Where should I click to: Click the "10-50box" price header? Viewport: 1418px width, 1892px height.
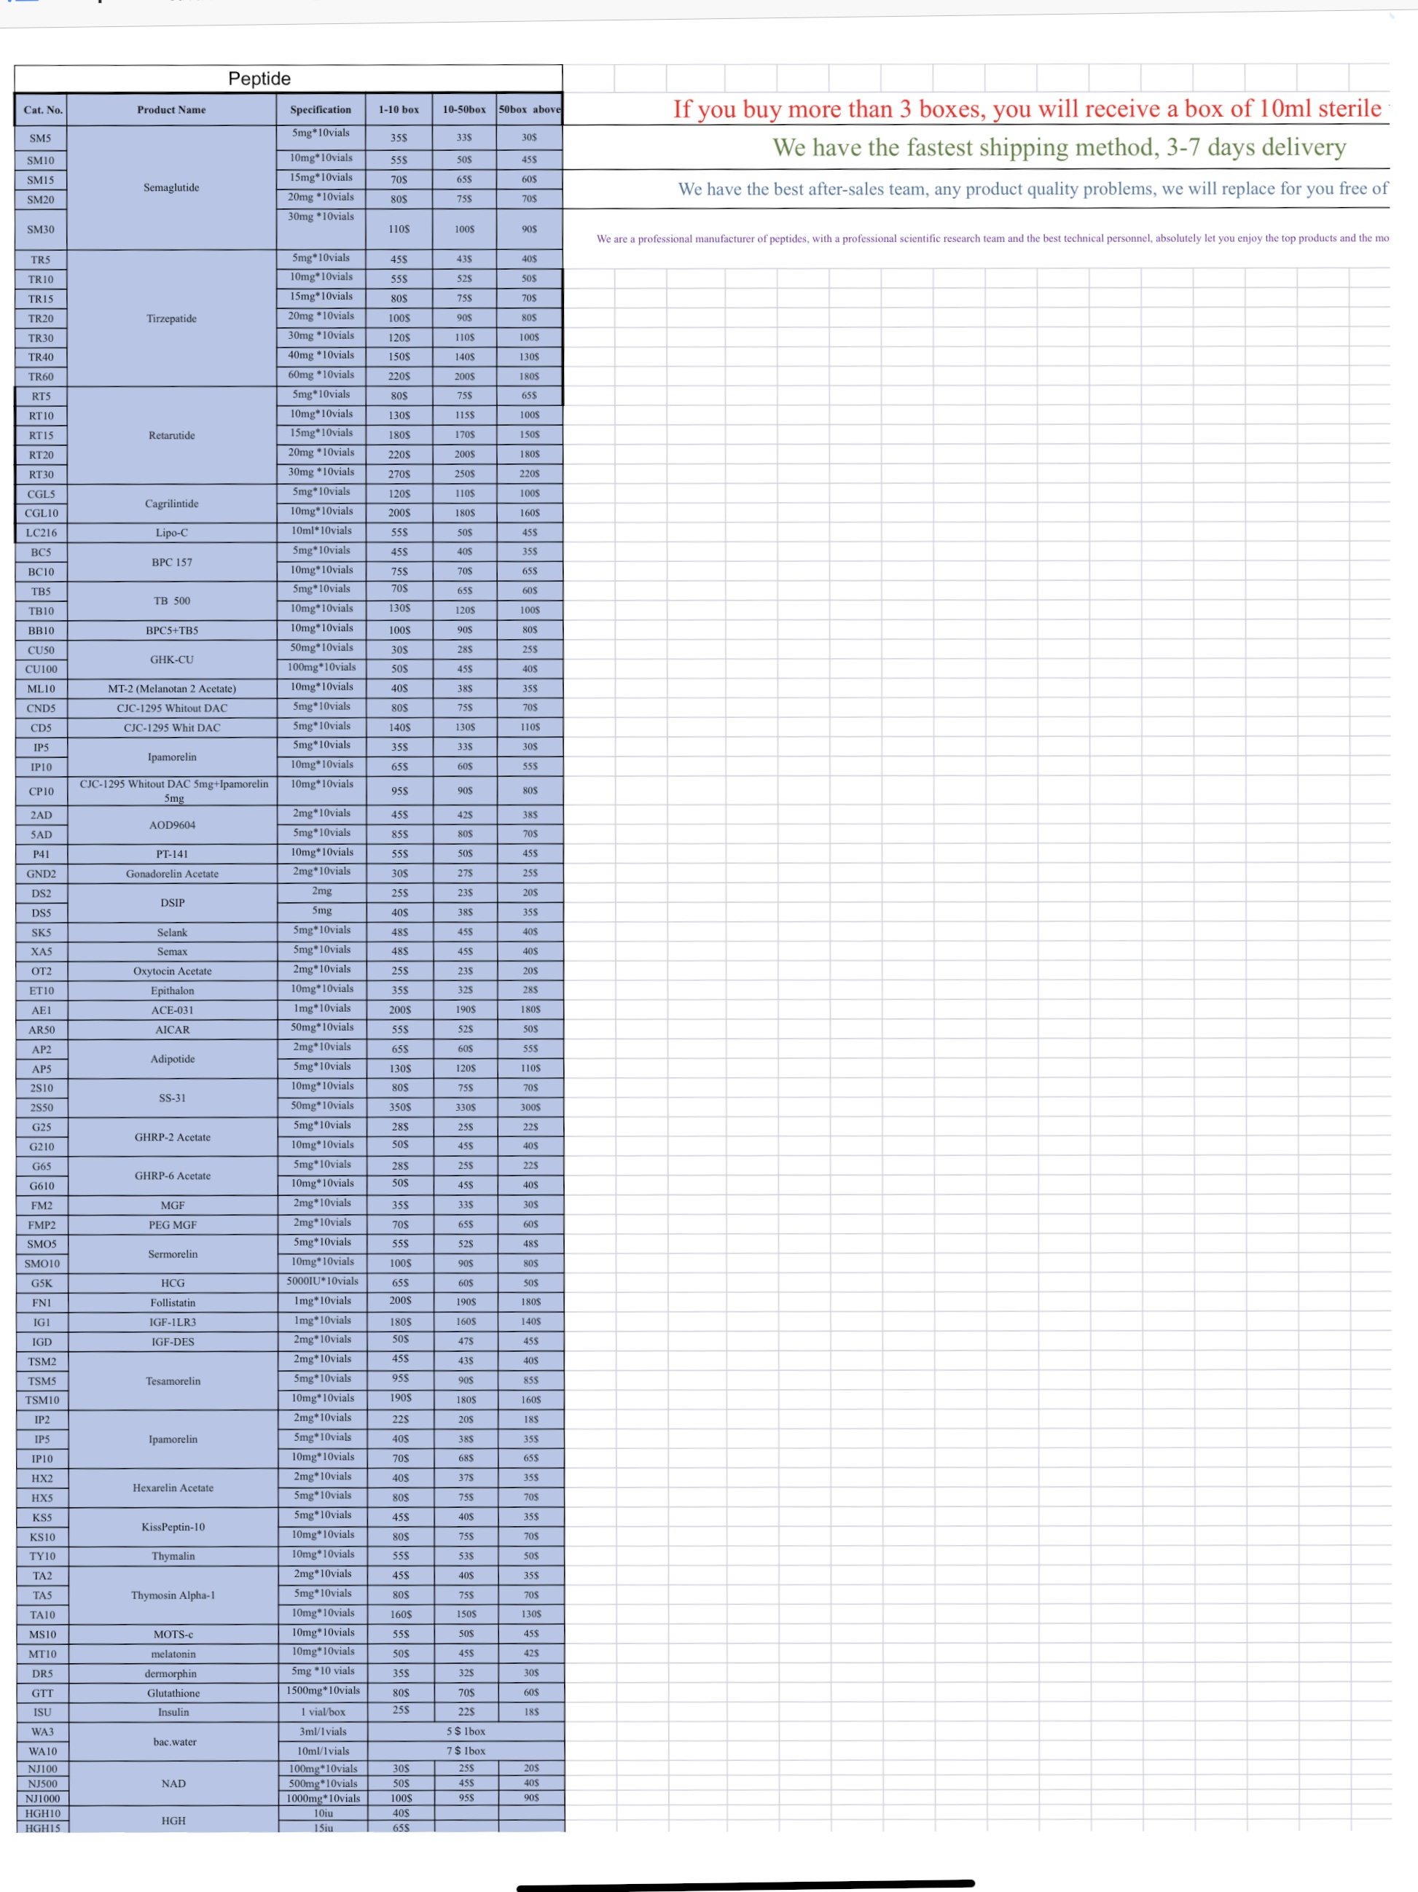(464, 109)
